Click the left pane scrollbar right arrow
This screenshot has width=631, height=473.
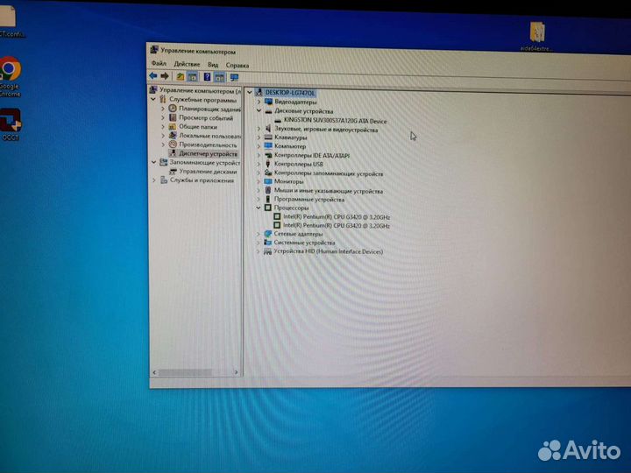tap(237, 372)
